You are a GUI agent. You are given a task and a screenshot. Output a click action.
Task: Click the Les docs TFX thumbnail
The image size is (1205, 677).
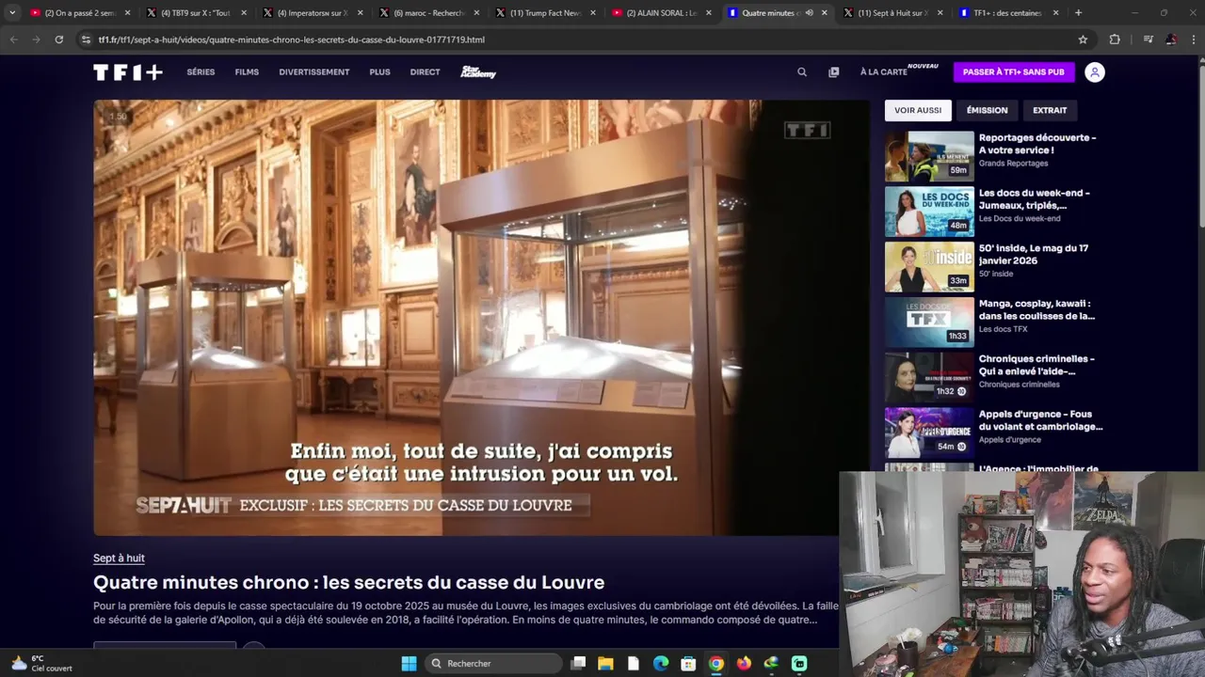tap(929, 323)
